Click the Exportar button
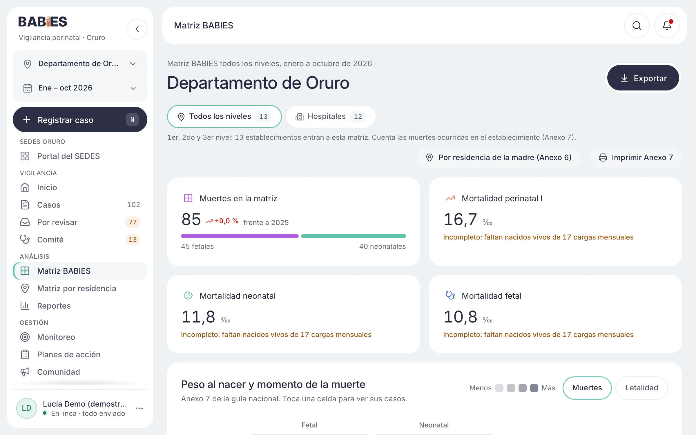 643,78
